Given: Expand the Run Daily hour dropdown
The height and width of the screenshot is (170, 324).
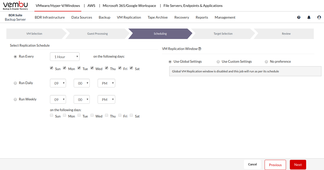Looking at the screenshot, I should (x=58, y=83).
